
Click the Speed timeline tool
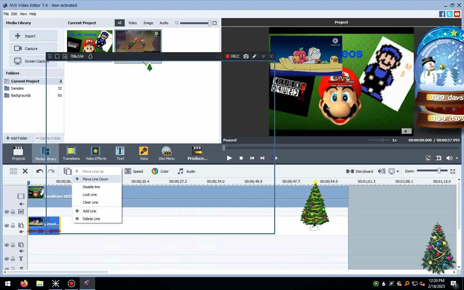pos(134,171)
